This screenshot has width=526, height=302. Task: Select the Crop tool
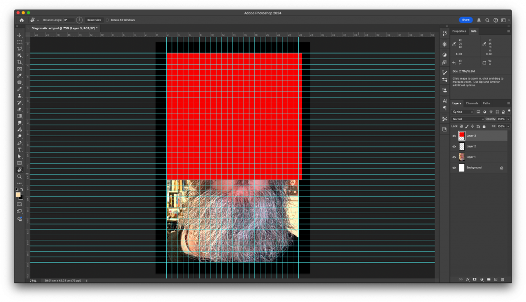click(x=20, y=62)
